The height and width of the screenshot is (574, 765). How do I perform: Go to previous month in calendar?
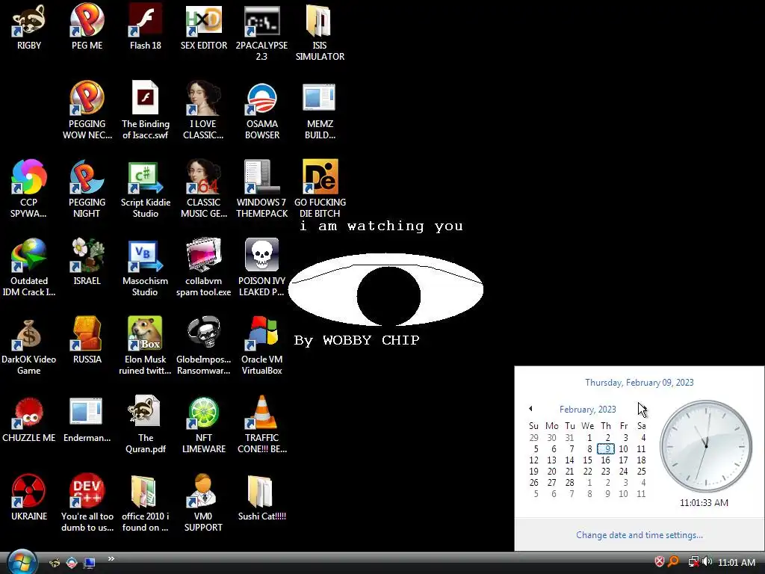point(530,409)
